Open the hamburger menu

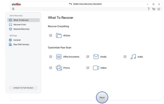point(13,9)
